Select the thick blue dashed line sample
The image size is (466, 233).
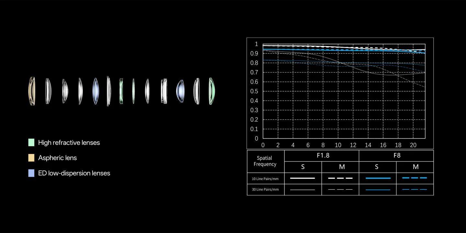point(415,178)
